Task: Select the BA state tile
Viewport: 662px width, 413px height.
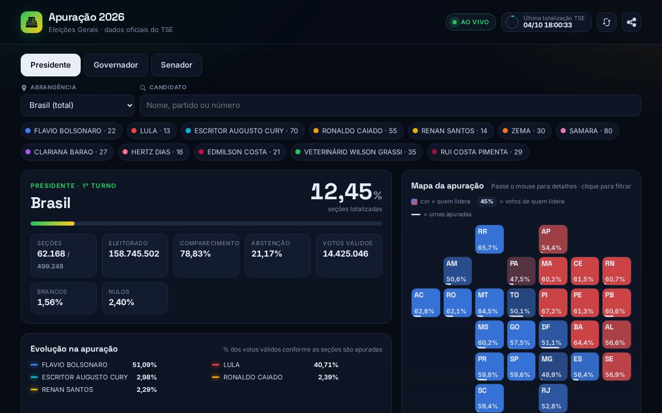Action: (x=585, y=335)
